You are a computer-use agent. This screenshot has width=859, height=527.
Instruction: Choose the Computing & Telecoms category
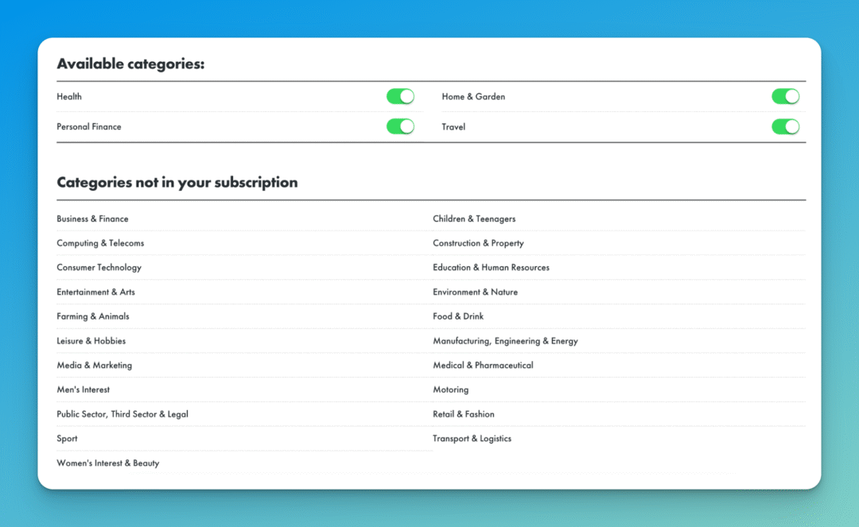(100, 243)
